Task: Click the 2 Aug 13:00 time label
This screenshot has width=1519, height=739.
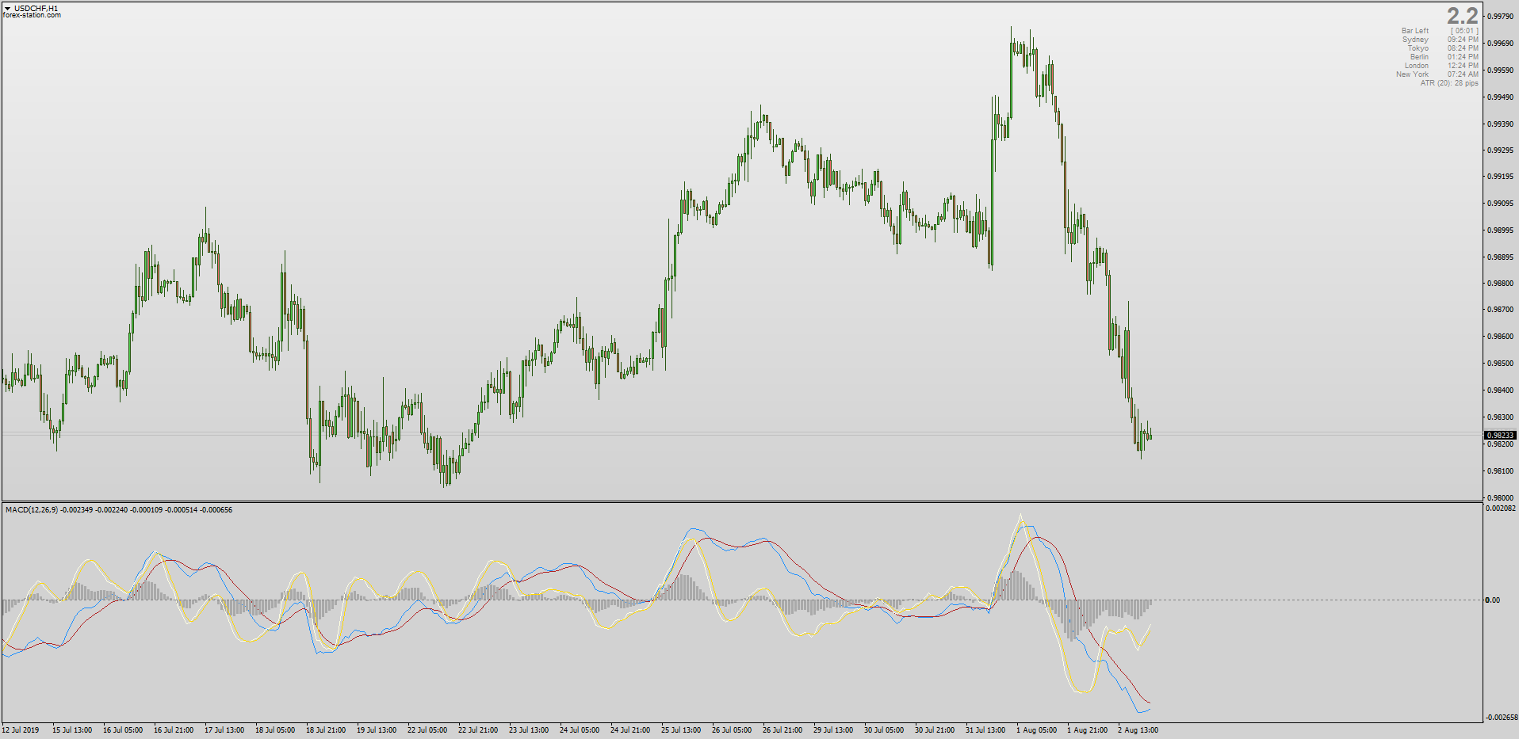Action: click(x=1138, y=730)
